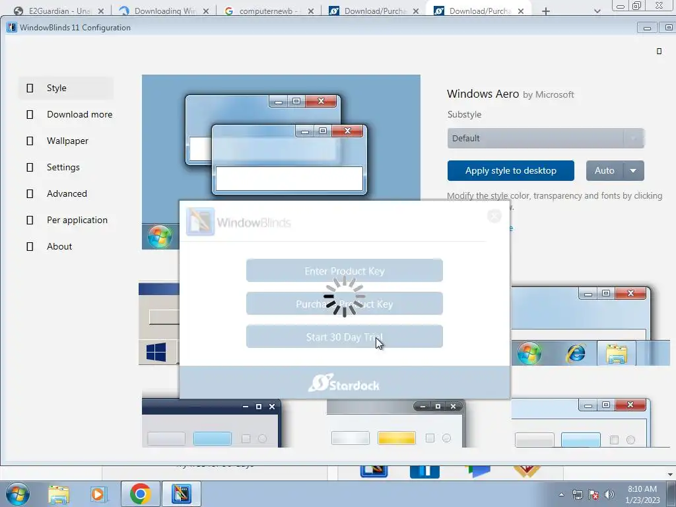Close the WindowBlinds activation dialog
676x507 pixels.
click(494, 216)
